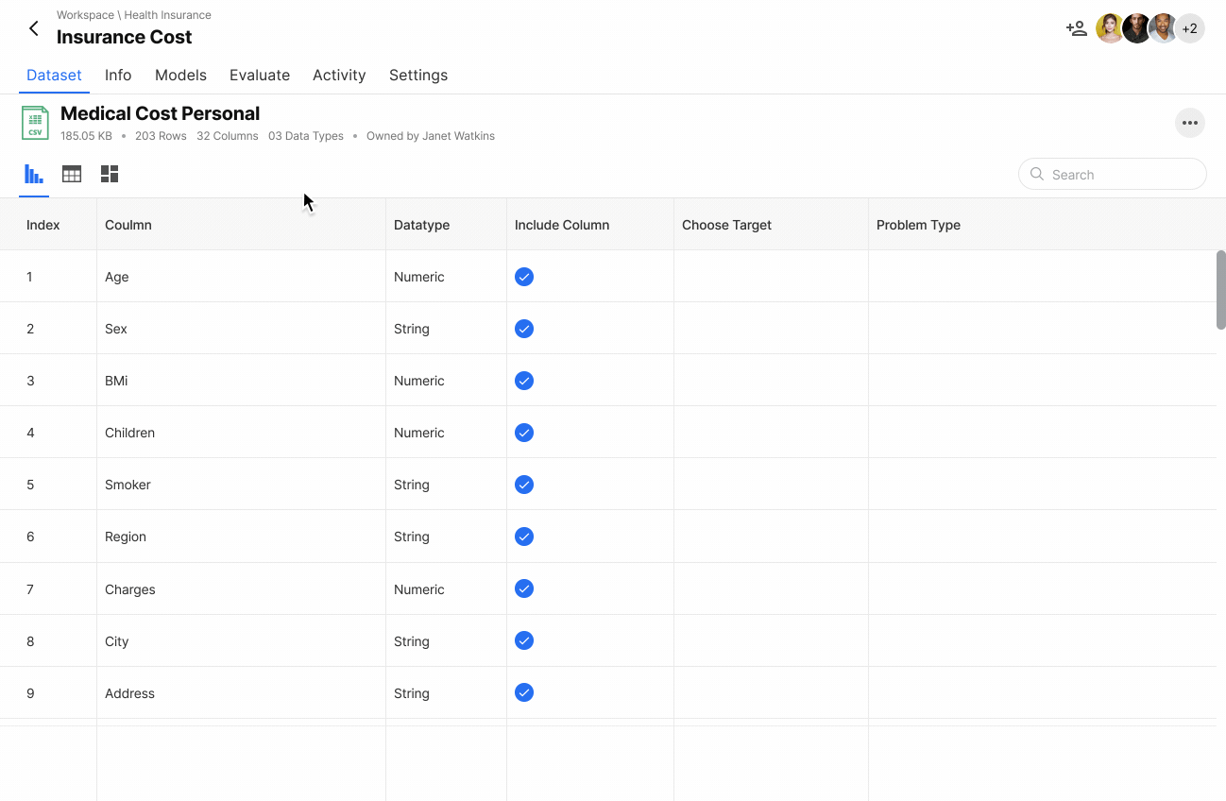The width and height of the screenshot is (1226, 801).
Task: Uncheck Include Column for Charges
Action: point(524,588)
